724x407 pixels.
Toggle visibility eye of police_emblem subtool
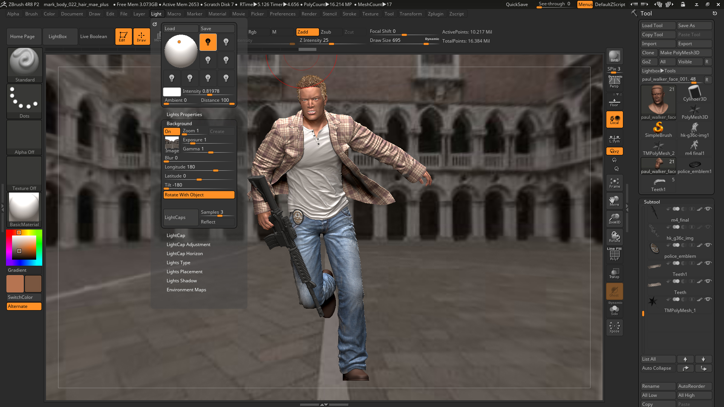coord(708,245)
